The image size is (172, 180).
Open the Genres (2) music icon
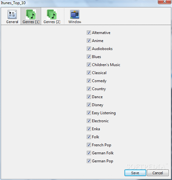[52, 14]
